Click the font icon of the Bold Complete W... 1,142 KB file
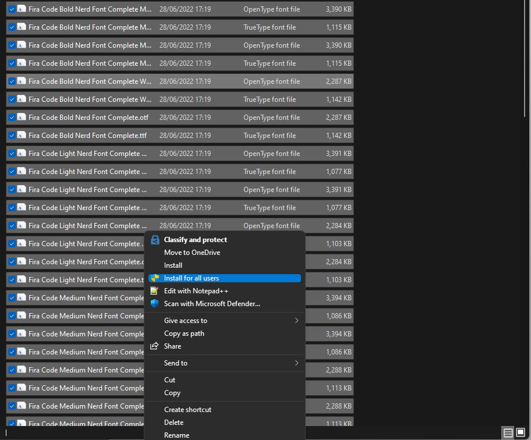The width and height of the screenshot is (531, 440). 22,99
